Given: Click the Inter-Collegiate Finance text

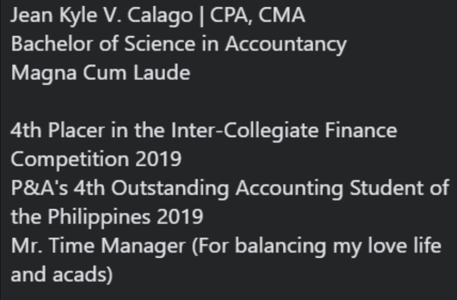Looking at the screenshot, I should (x=284, y=131).
